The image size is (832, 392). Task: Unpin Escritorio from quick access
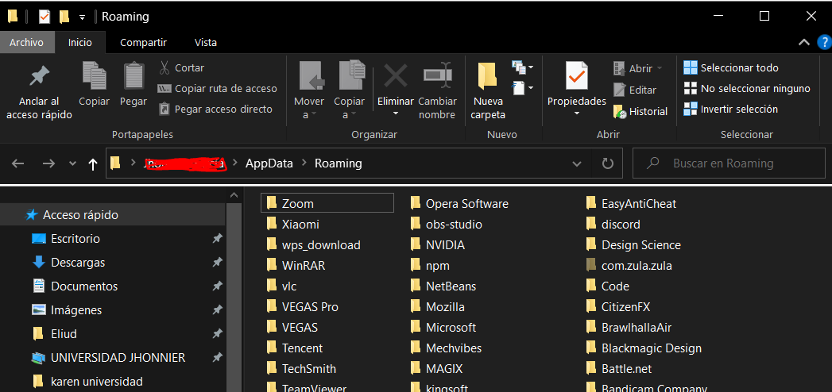tap(216, 239)
